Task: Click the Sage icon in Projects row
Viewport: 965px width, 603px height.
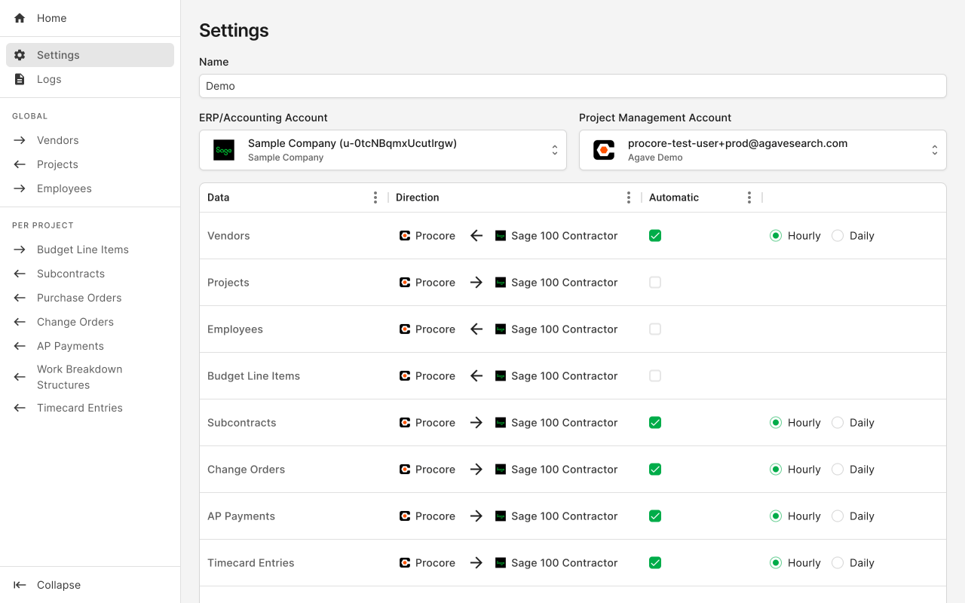Action: (x=501, y=283)
